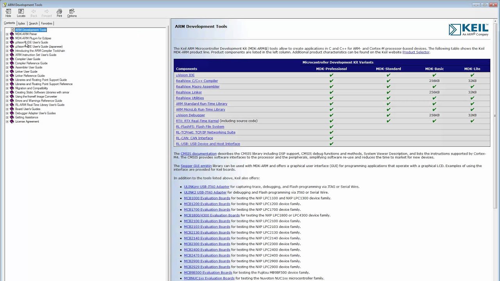This screenshot has height=281, width=500.
Task: Open the RealView C/C++ Compiler link
Action: coord(197,81)
